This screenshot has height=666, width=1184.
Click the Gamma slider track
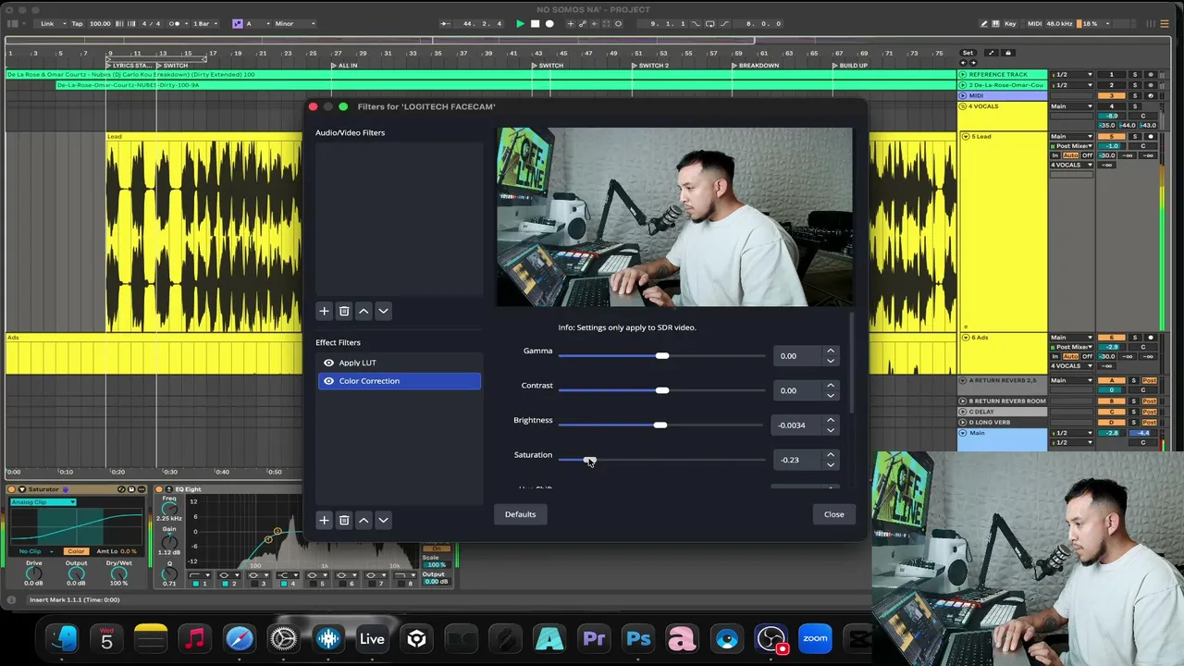coord(661,356)
